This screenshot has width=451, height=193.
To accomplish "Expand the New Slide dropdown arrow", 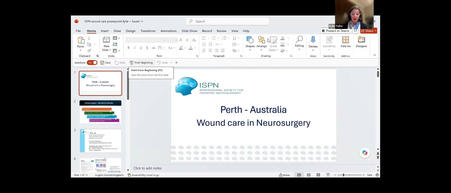I will click(x=110, y=50).
